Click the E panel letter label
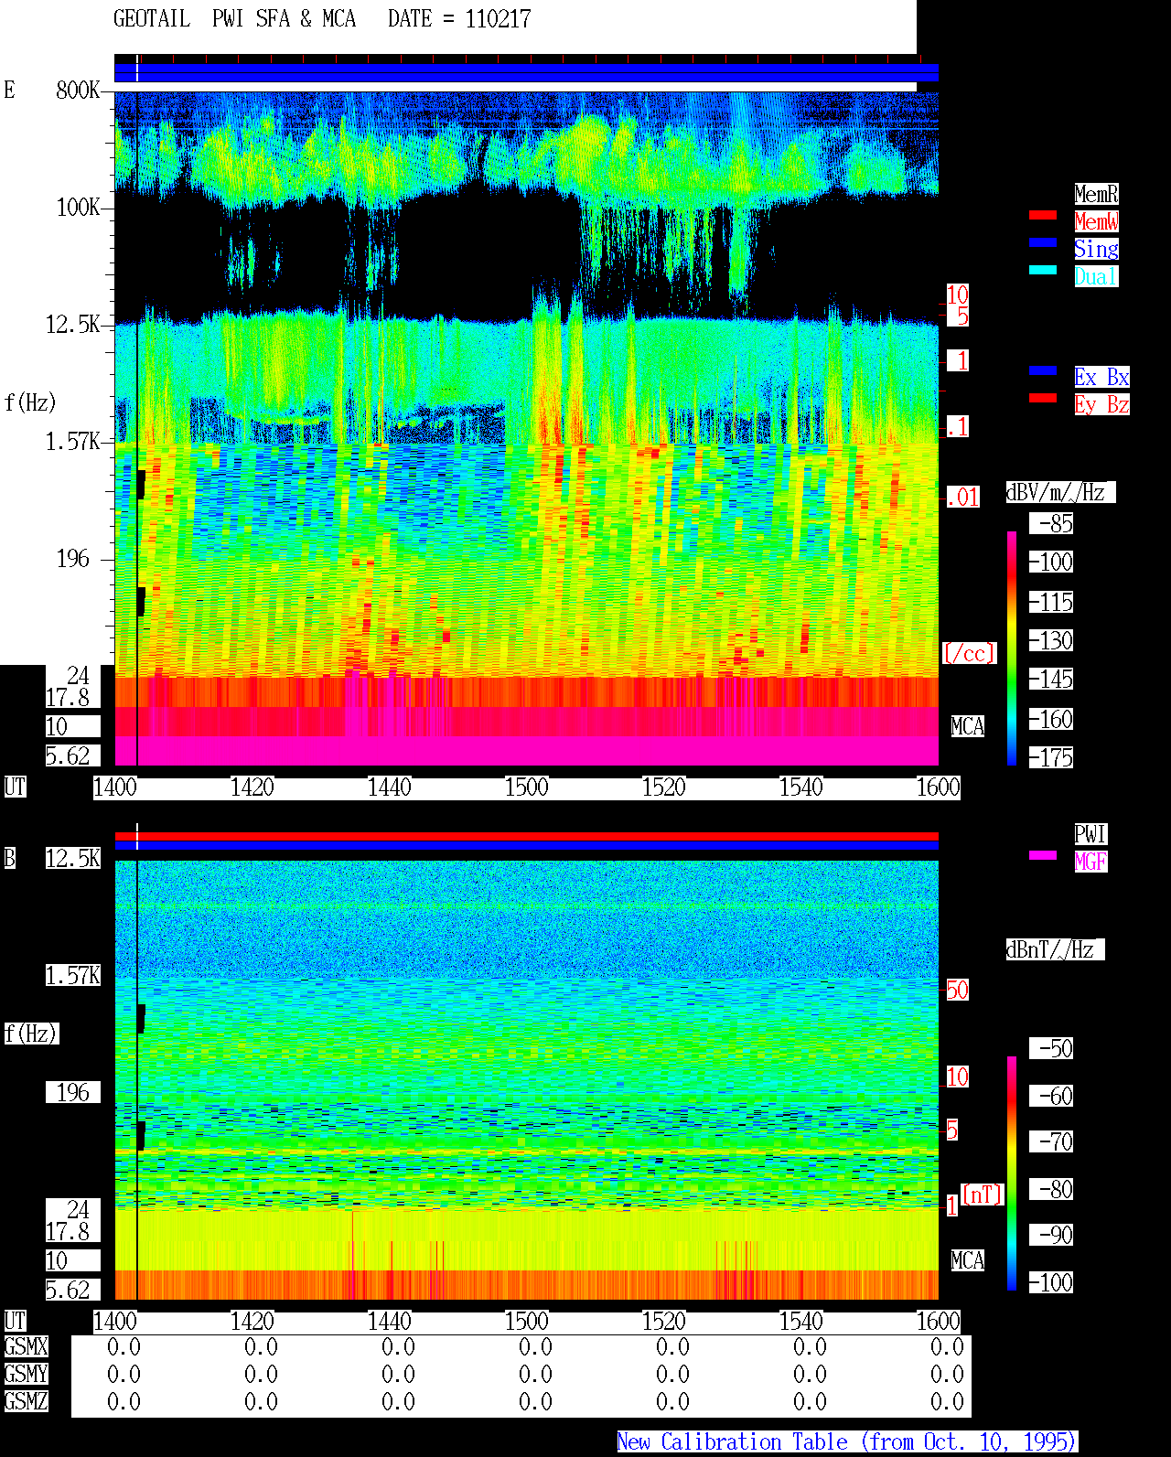 [x=10, y=90]
